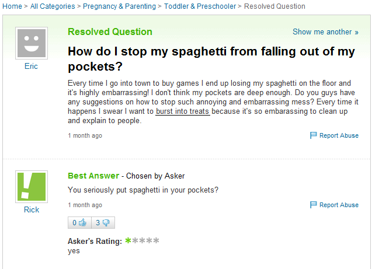Go to All Categories breadcrumb
This screenshot has height=269, width=372.
pos(52,6)
